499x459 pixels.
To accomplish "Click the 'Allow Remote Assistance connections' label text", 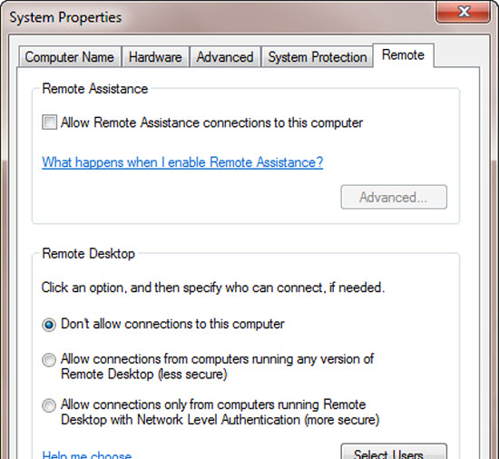I will coord(211,122).
